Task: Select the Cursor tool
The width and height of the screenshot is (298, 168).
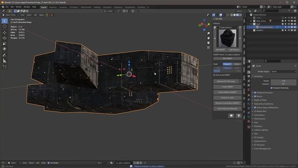Action: coord(5,27)
